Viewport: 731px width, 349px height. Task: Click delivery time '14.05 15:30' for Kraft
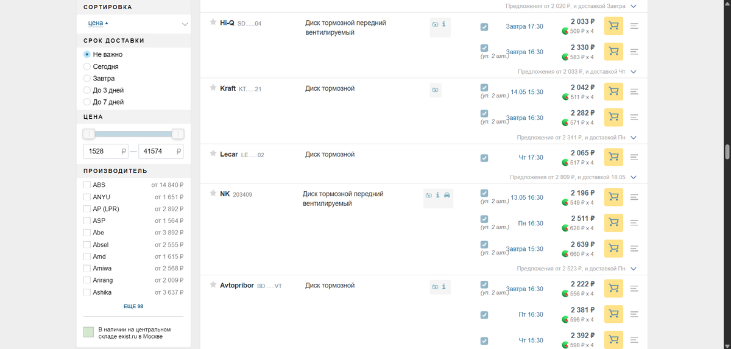click(x=527, y=92)
